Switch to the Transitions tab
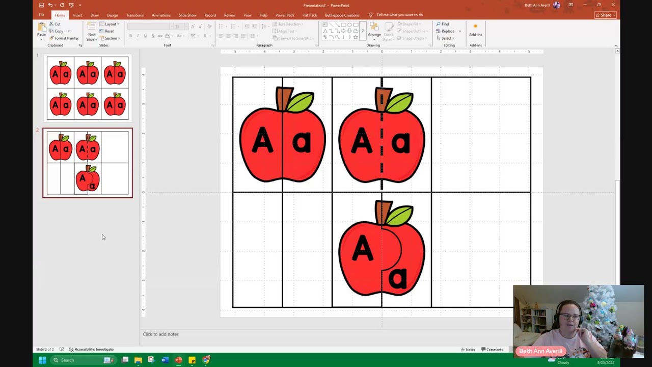Image resolution: width=652 pixels, height=367 pixels. 135,15
